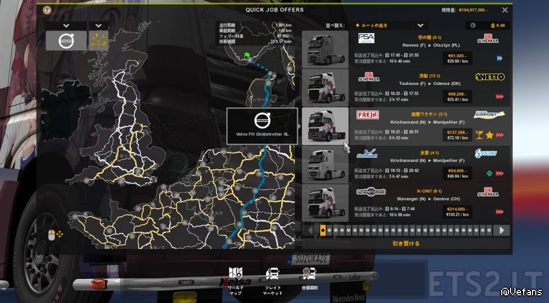This screenshot has height=303, width=549.
Task: Click the map pan mouse hint icon
Action: [x=55, y=234]
